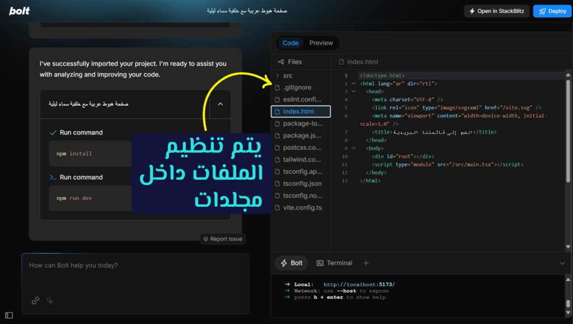Image resolution: width=573 pixels, height=324 pixels.
Task: Open tsconfig.node file in the tree
Action: (300, 196)
